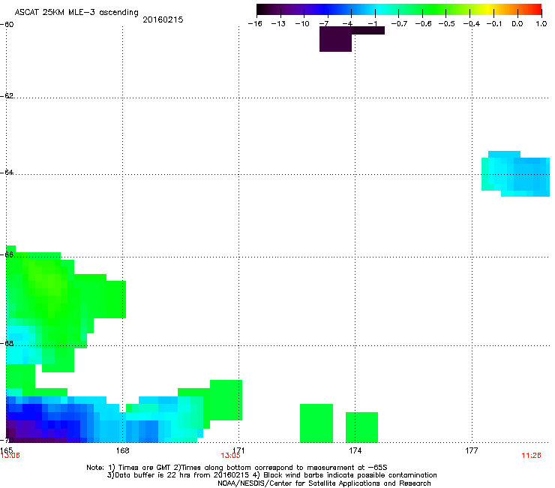Click colorbar label -0.5
The image size is (555, 488).
pyautogui.click(x=447, y=24)
